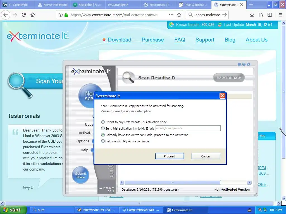Select 'Help me with My Activation issue'

pos(103,141)
